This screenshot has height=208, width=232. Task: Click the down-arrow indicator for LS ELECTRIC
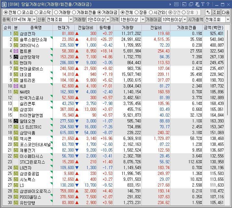77,127
